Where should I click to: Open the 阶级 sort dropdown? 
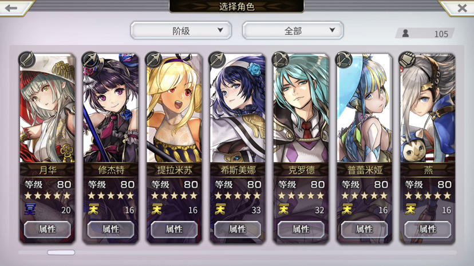[181, 30]
